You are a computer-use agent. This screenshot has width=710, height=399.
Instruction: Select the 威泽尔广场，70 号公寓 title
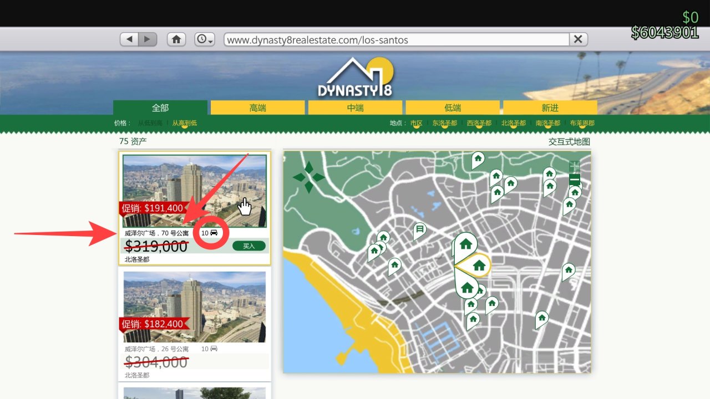point(156,233)
